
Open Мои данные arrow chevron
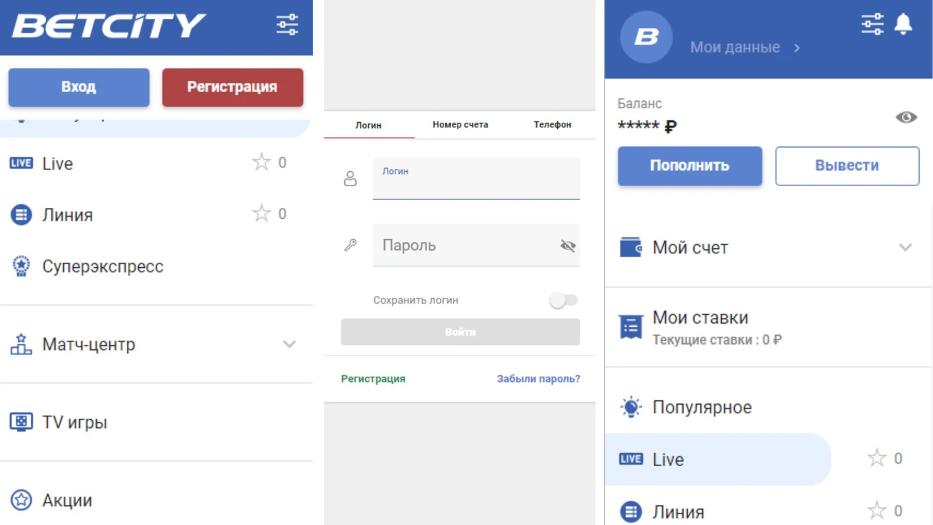797,48
